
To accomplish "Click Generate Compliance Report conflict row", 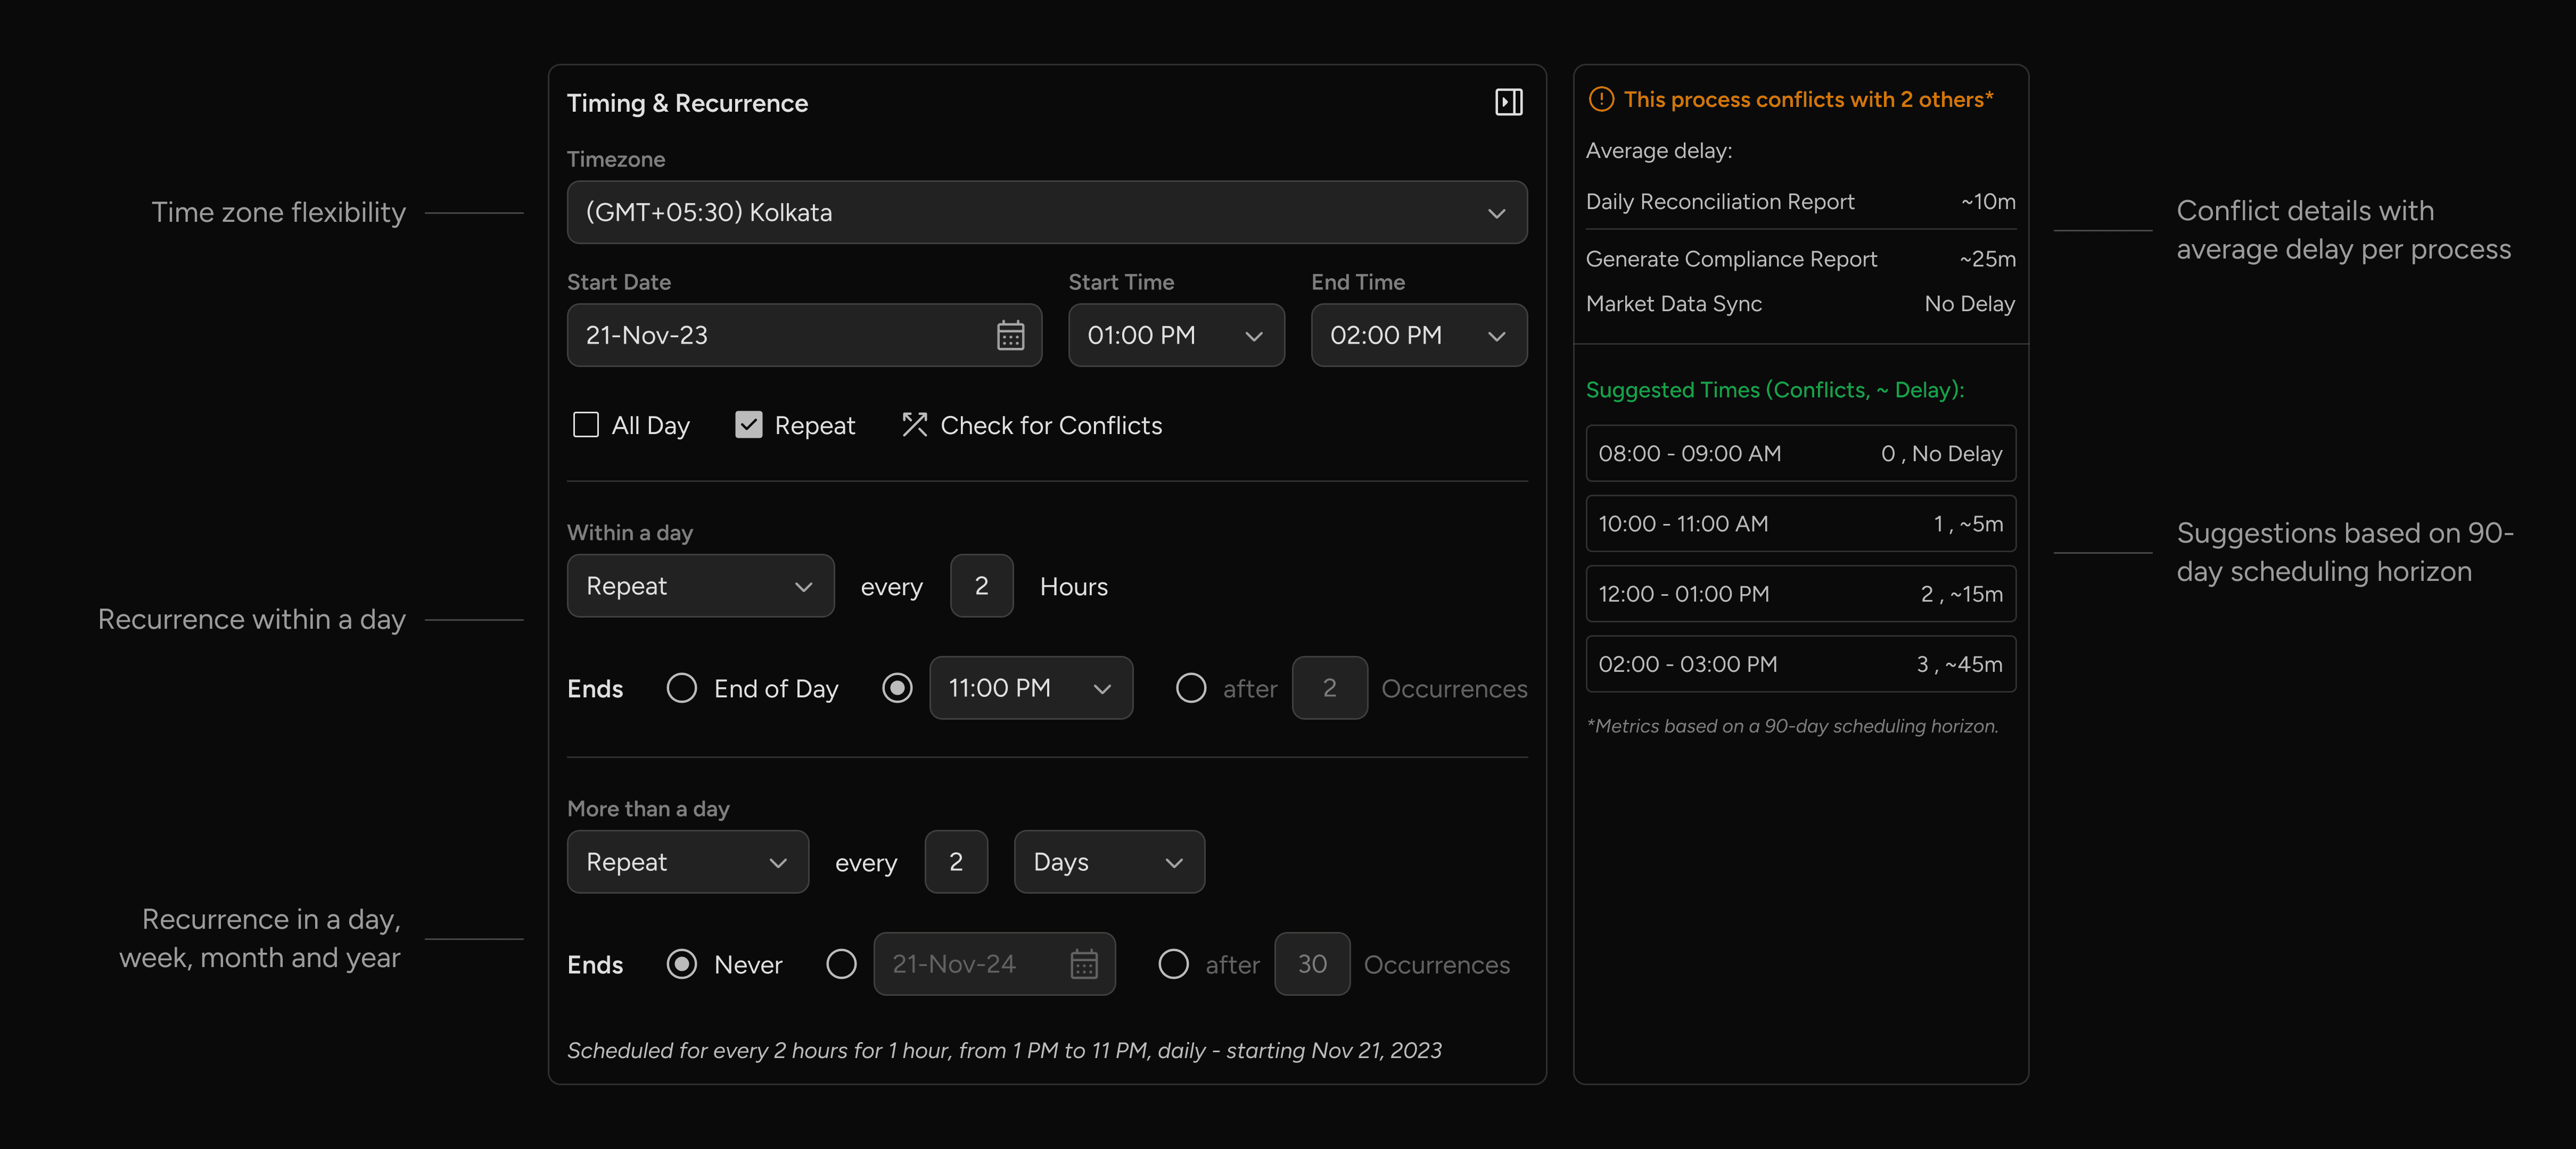I will click(x=1800, y=259).
